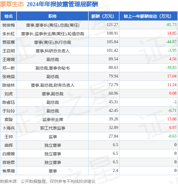Viewport: 178px width, 184px height.
Task: Click salary value 45.31
Action: pyautogui.click(x=113, y=102)
